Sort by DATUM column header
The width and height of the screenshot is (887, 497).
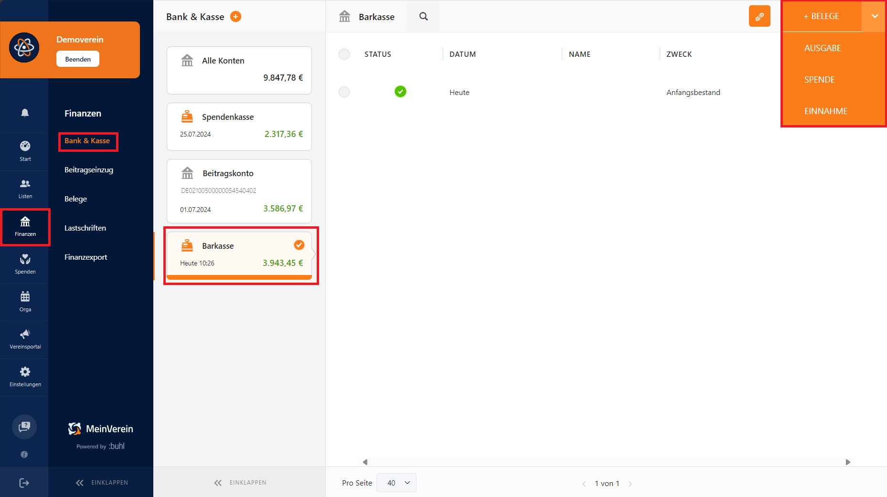click(x=462, y=54)
